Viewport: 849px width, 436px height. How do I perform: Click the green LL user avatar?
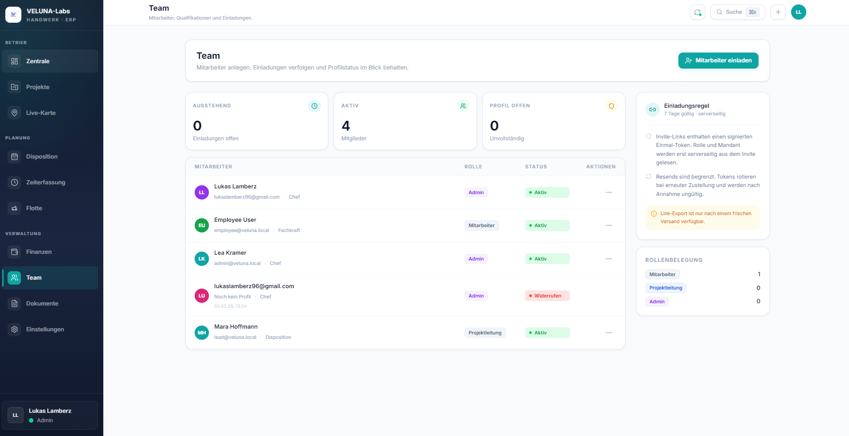point(799,12)
